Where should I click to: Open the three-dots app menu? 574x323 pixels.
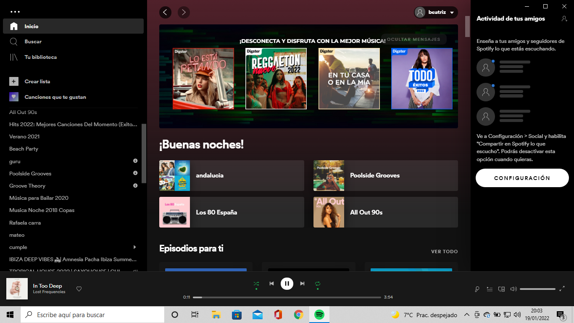pos(15,12)
